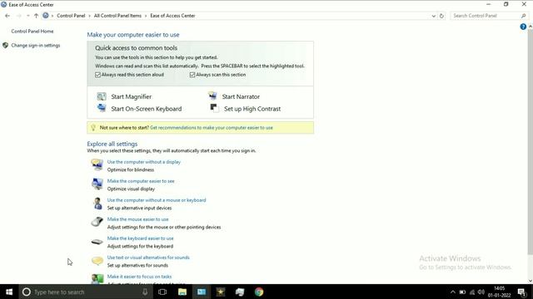This screenshot has height=299, width=533.
Task: Click the clock showing 14:05 01-01-2022
Action: pos(499,292)
